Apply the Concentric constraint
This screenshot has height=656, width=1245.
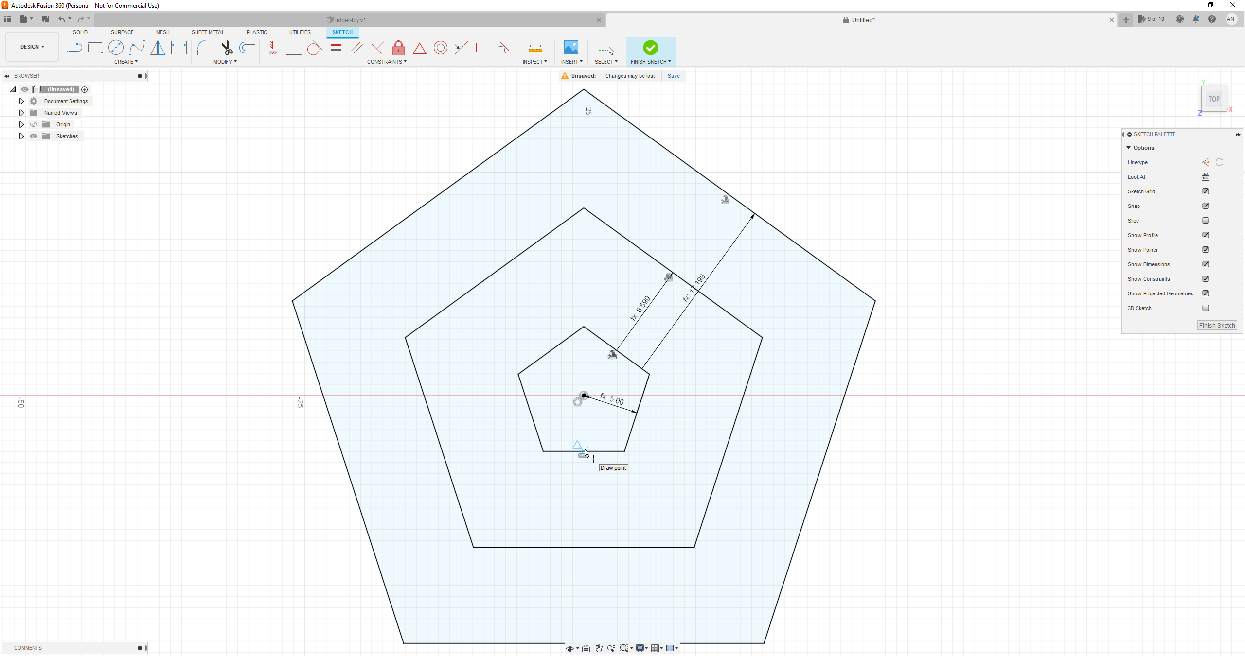(x=441, y=48)
